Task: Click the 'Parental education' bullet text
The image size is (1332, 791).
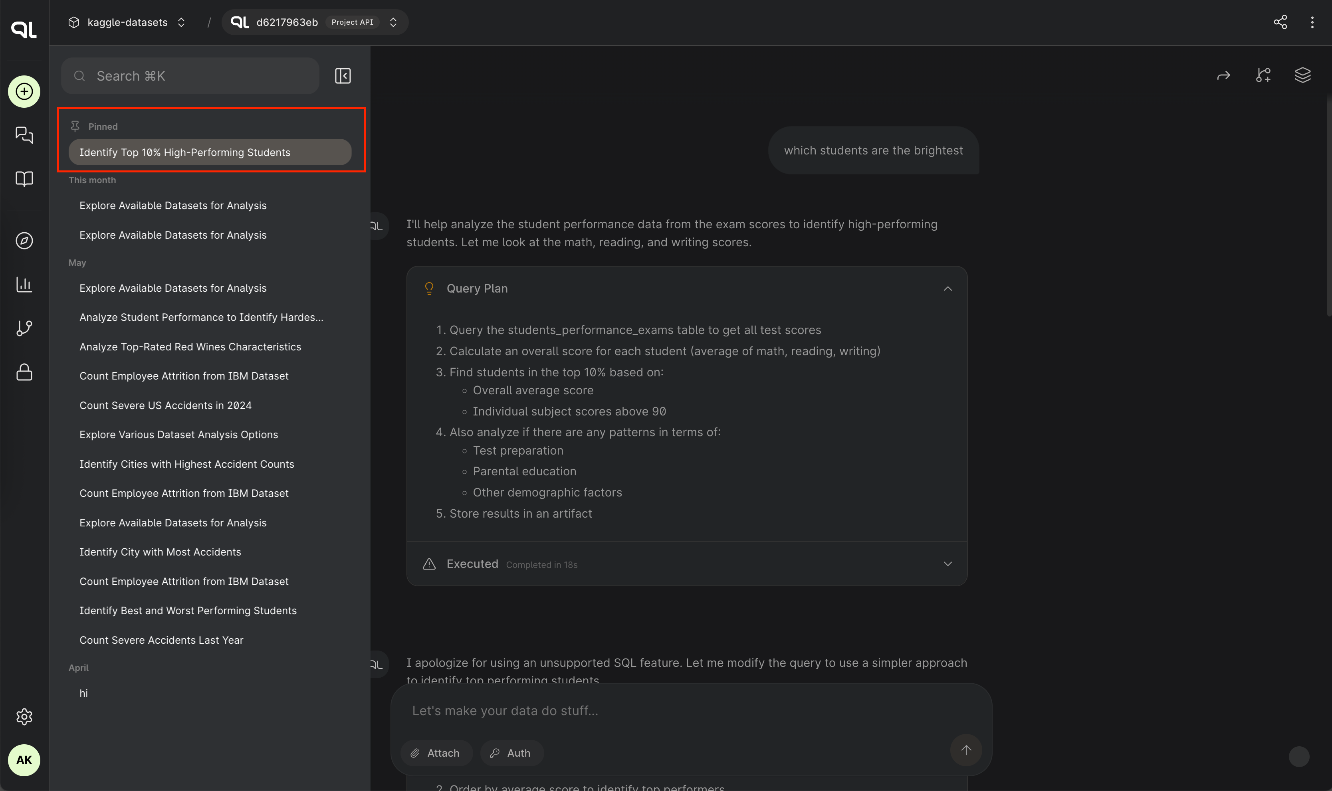Action: pos(525,471)
